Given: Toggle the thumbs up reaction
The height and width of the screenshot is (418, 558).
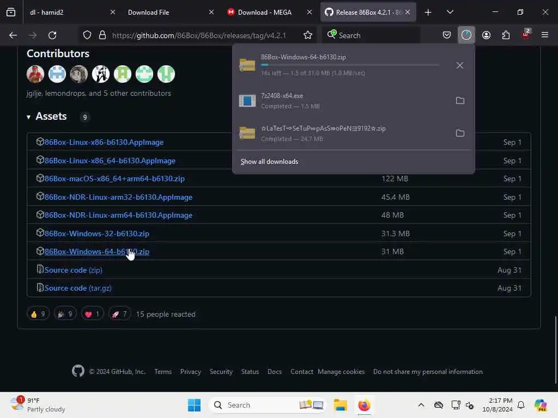Looking at the screenshot, I should coord(38,314).
